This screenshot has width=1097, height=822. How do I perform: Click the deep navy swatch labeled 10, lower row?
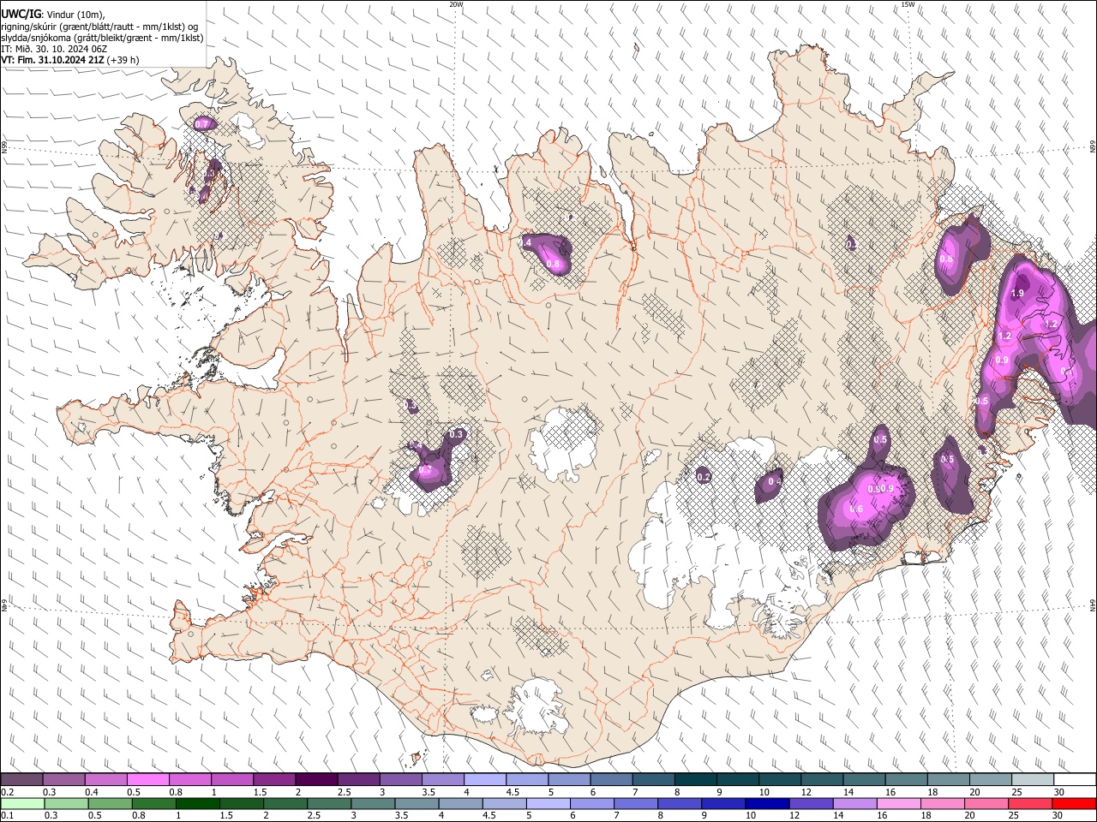[766, 803]
